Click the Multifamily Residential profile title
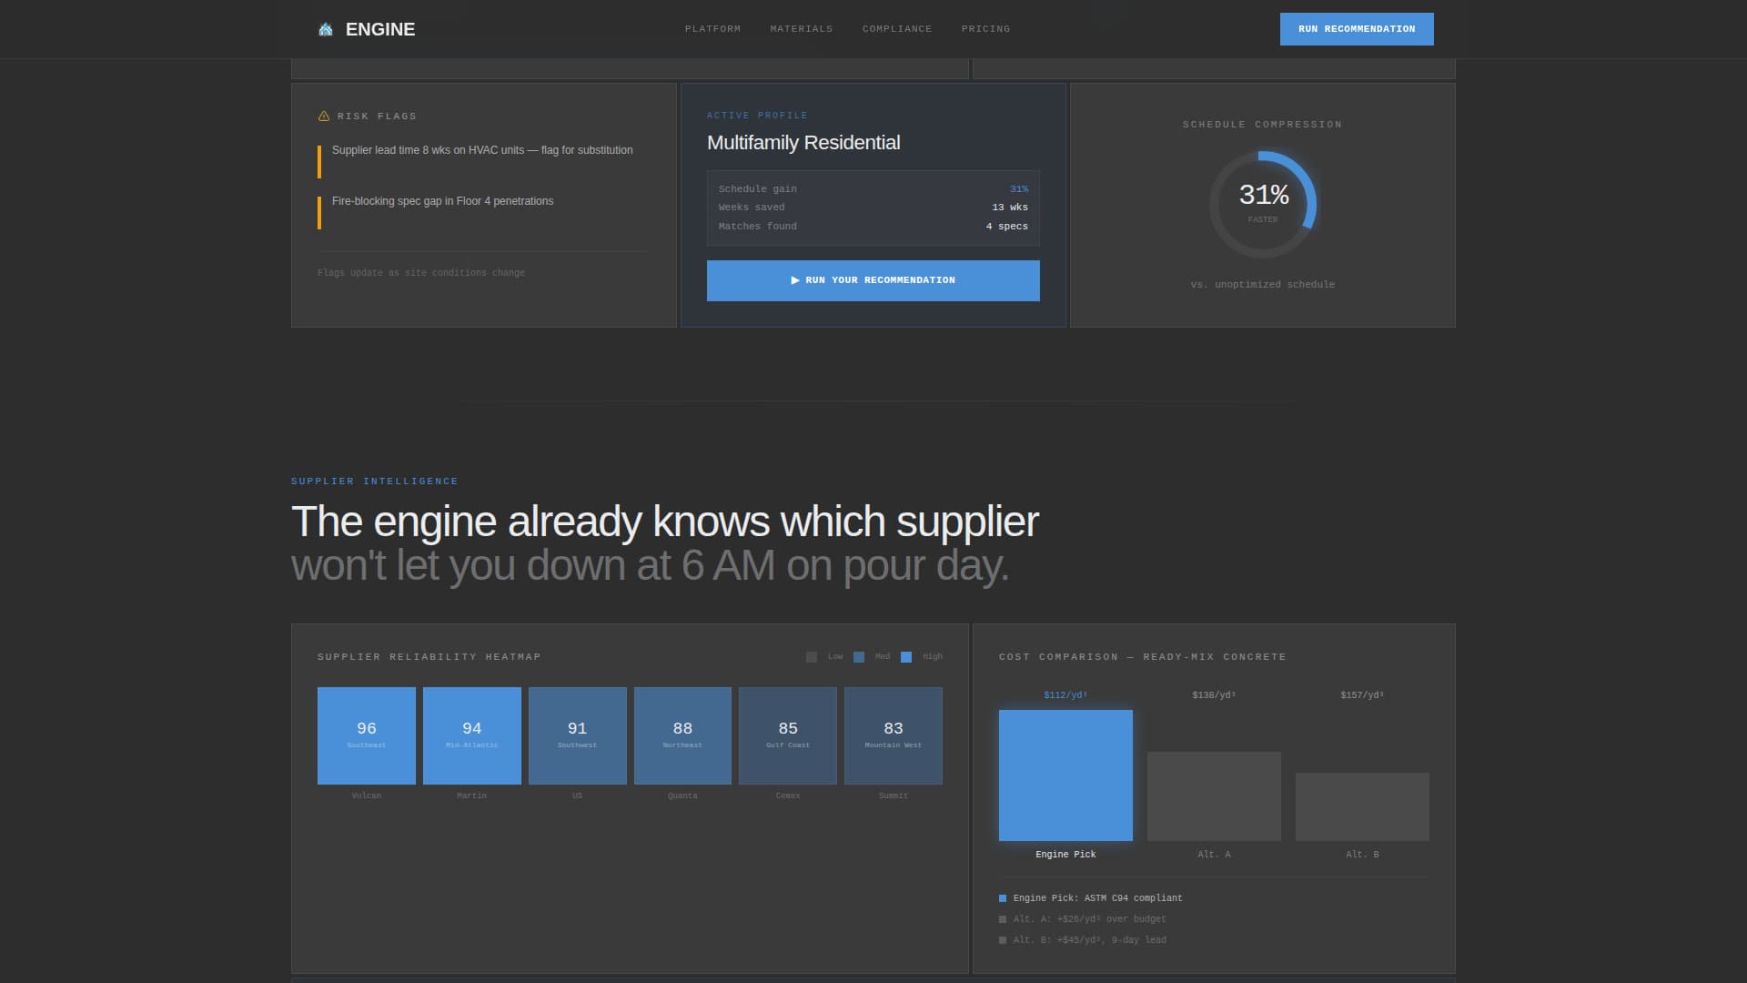The image size is (1747, 983). tap(803, 143)
